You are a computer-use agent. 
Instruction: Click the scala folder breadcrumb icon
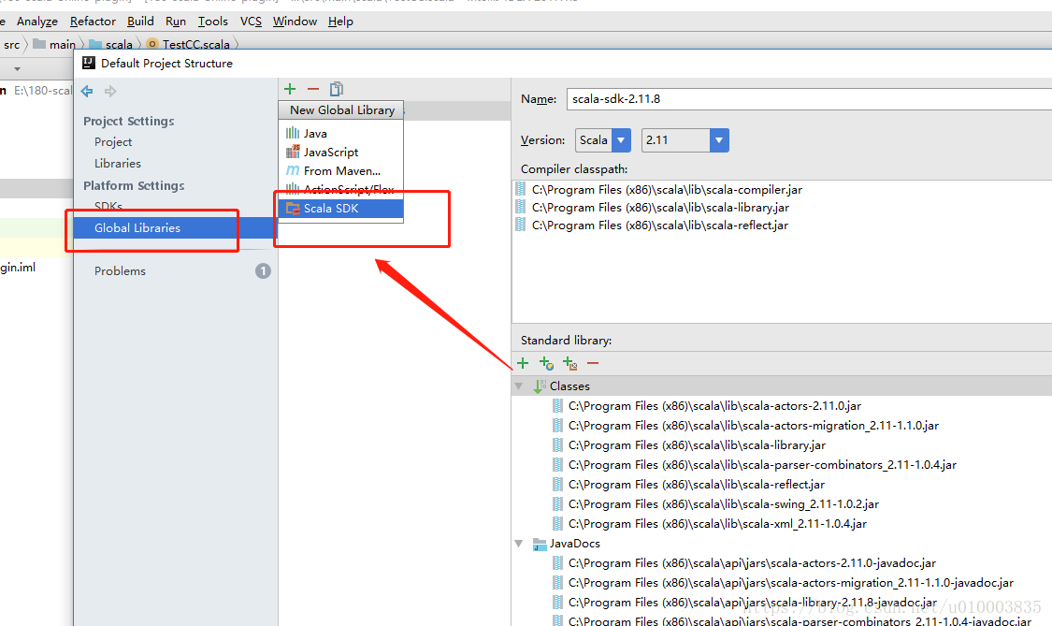pos(95,44)
